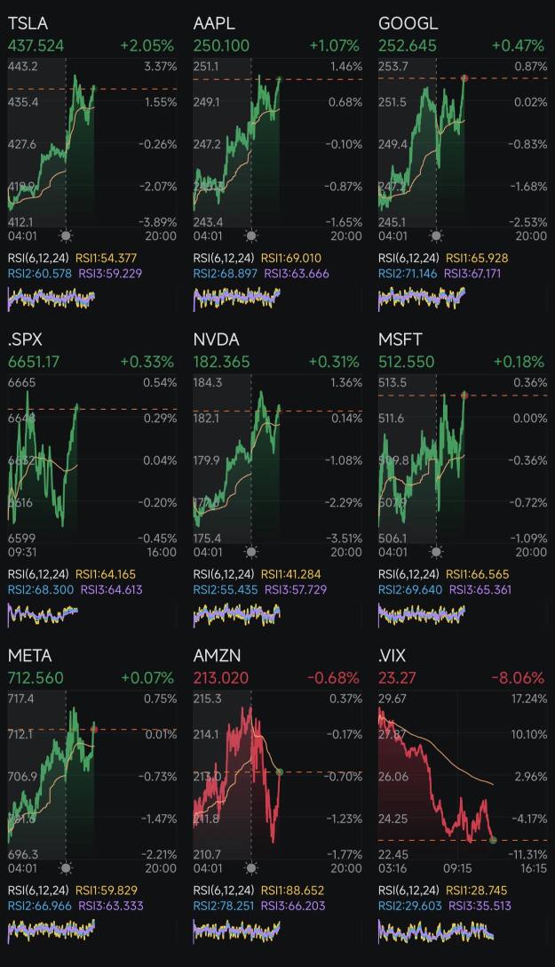Click the .VIX -8.06% change value

(518, 677)
